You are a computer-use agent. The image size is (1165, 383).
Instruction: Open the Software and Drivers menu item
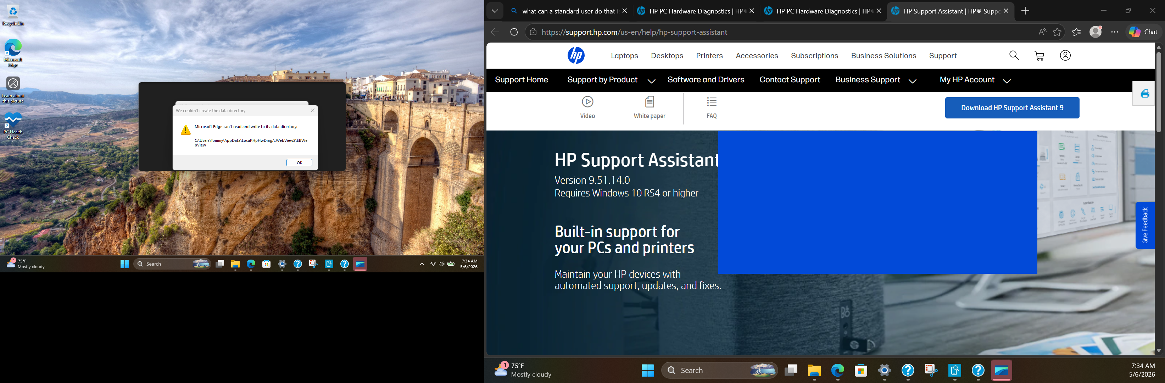click(706, 80)
